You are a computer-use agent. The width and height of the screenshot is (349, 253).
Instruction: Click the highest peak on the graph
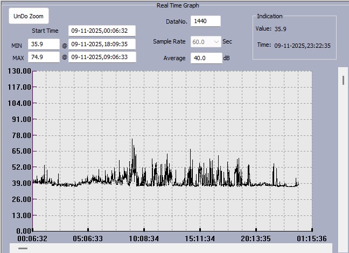(132, 140)
